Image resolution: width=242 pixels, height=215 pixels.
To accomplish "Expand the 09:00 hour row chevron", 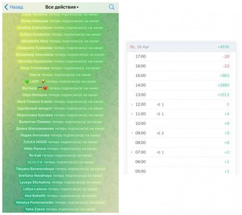I will (132, 133).
